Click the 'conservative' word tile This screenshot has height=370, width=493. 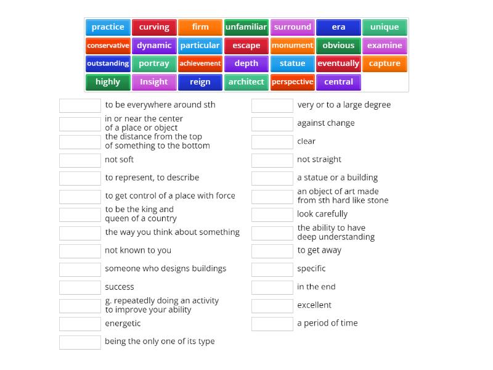tap(107, 45)
